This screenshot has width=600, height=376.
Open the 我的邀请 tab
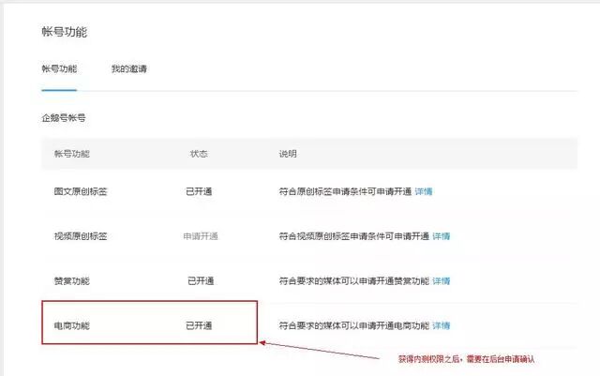(x=128, y=69)
